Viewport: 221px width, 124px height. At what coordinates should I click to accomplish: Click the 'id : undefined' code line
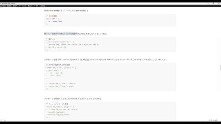coord(55,21)
